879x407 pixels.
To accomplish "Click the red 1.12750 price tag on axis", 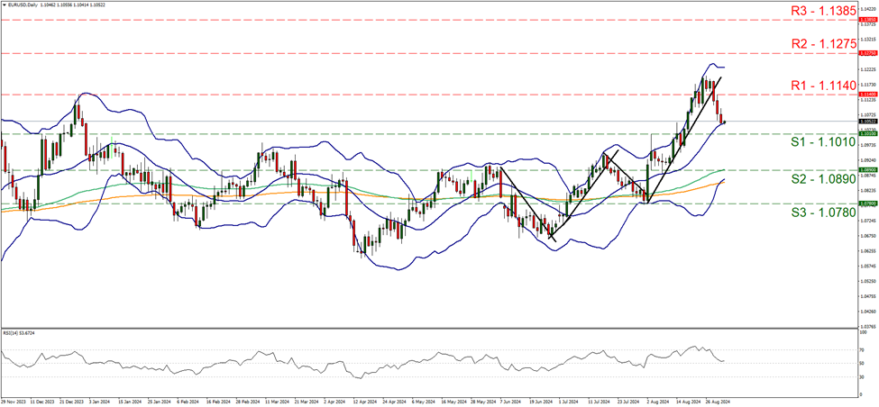I will coord(864,54).
